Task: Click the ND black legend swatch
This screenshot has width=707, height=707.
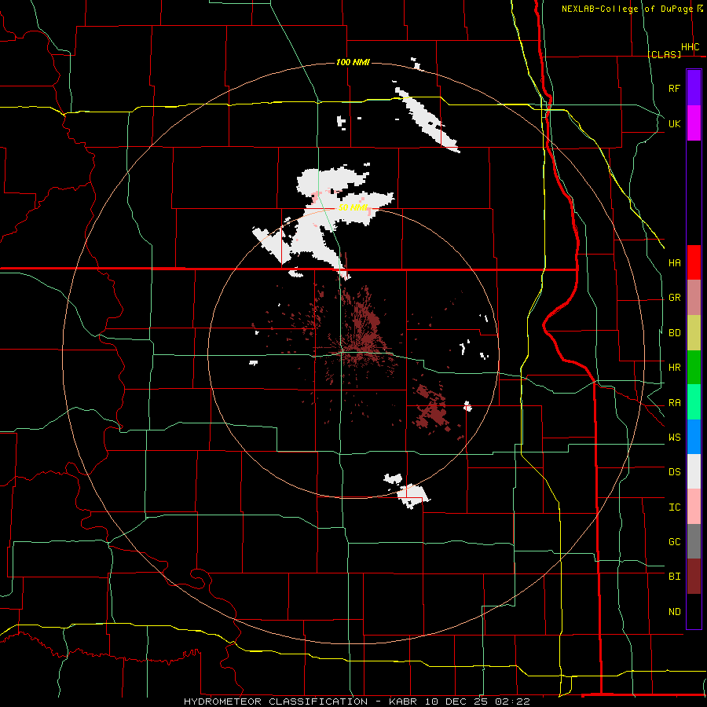Action: pos(694,611)
